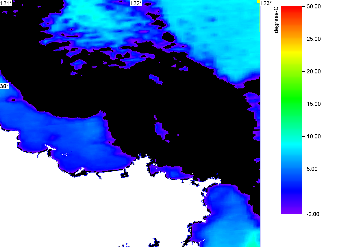Click the 123° longitude label

point(266,3)
